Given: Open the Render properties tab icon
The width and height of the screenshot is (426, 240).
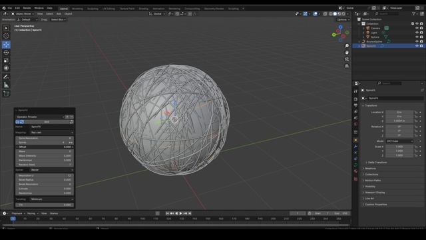Looking at the screenshot, I should tap(355, 99).
